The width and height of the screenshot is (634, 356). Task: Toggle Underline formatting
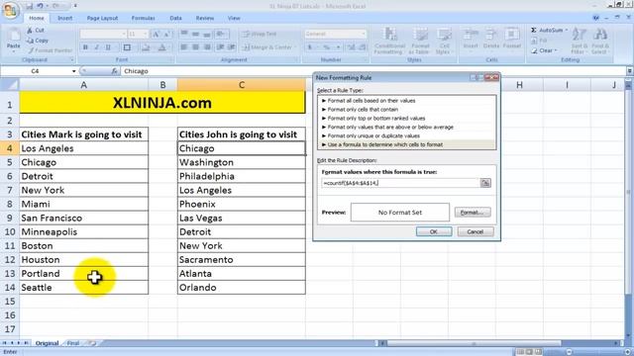(x=108, y=47)
